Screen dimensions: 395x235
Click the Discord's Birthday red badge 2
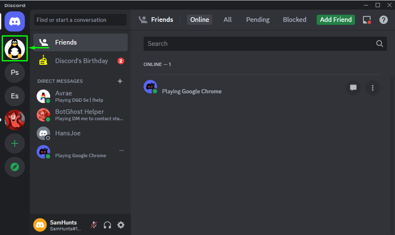coord(121,61)
